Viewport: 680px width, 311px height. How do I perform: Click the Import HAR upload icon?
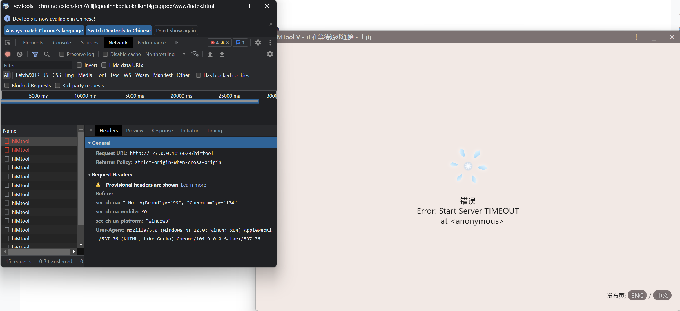(210, 54)
